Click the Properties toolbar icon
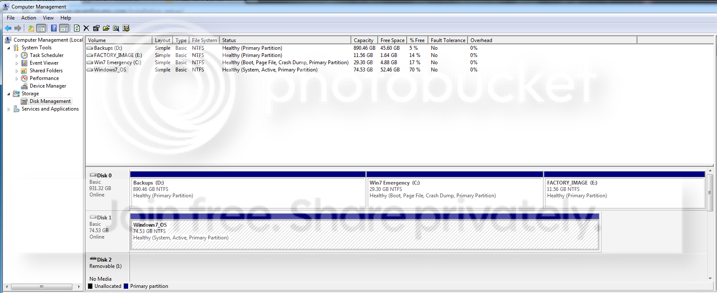The height and width of the screenshot is (293, 717). point(96,28)
